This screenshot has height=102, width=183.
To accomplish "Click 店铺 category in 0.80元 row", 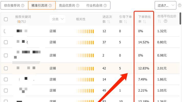I will [x=53, y=42].
